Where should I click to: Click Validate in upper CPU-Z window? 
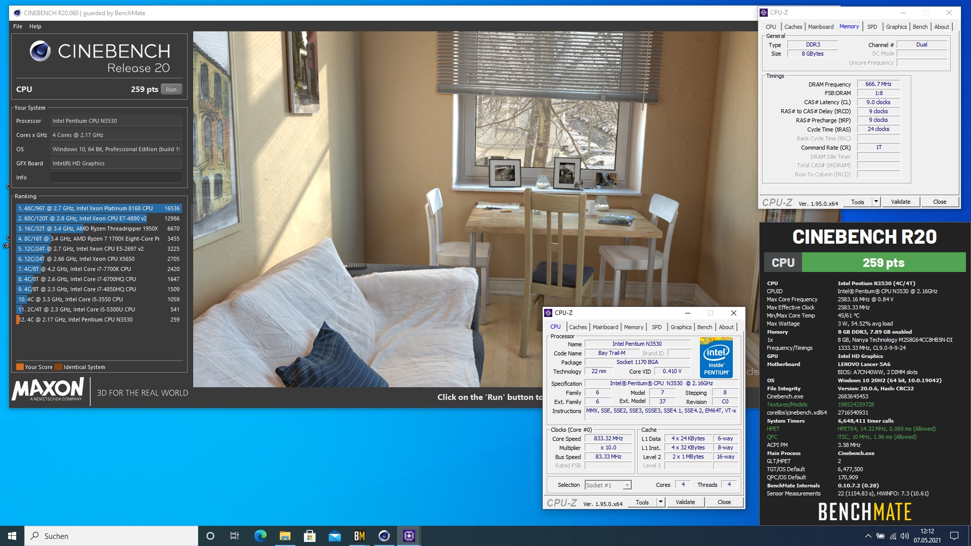901,202
